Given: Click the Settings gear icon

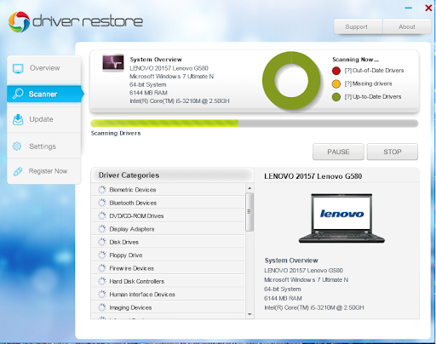Looking at the screenshot, I should (17, 146).
